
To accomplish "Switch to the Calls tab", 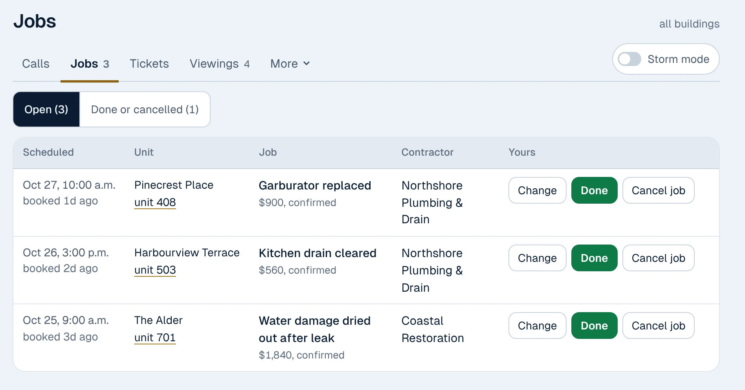I will 36,64.
